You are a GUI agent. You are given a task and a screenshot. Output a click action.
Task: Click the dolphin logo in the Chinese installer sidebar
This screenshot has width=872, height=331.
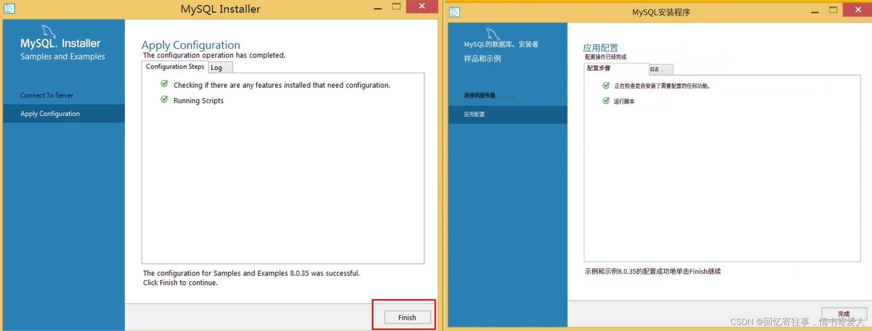pos(492,34)
